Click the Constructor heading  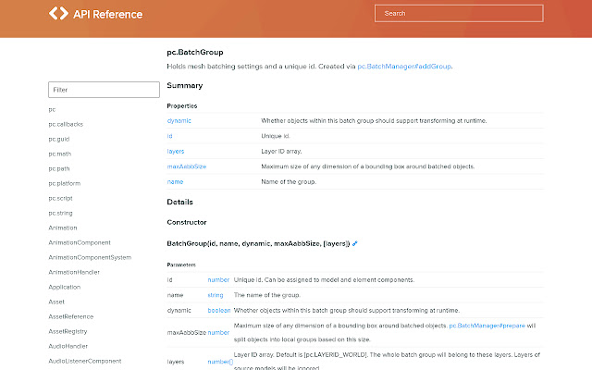pyautogui.click(x=187, y=222)
